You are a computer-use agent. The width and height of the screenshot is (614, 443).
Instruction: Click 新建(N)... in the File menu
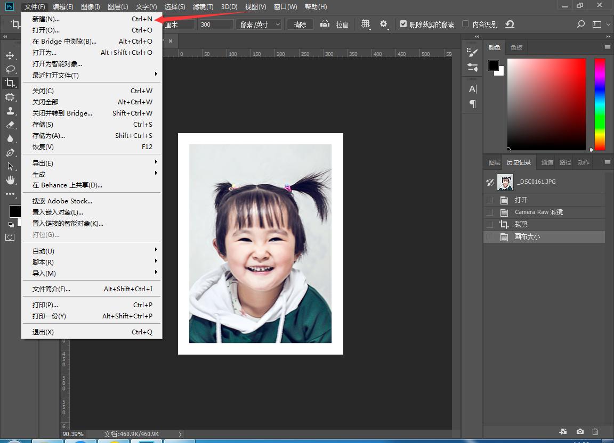[46, 19]
